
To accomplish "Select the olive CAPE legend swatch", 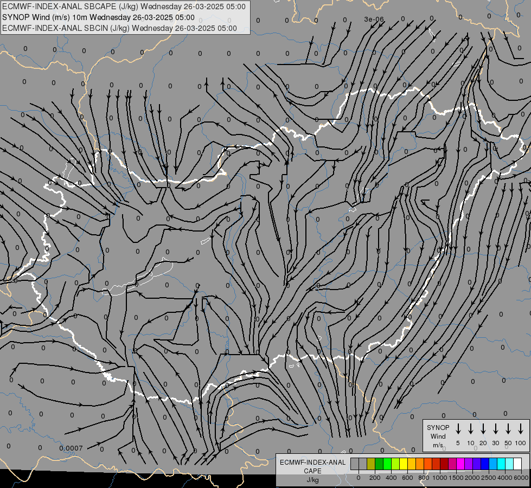I will [371, 464].
